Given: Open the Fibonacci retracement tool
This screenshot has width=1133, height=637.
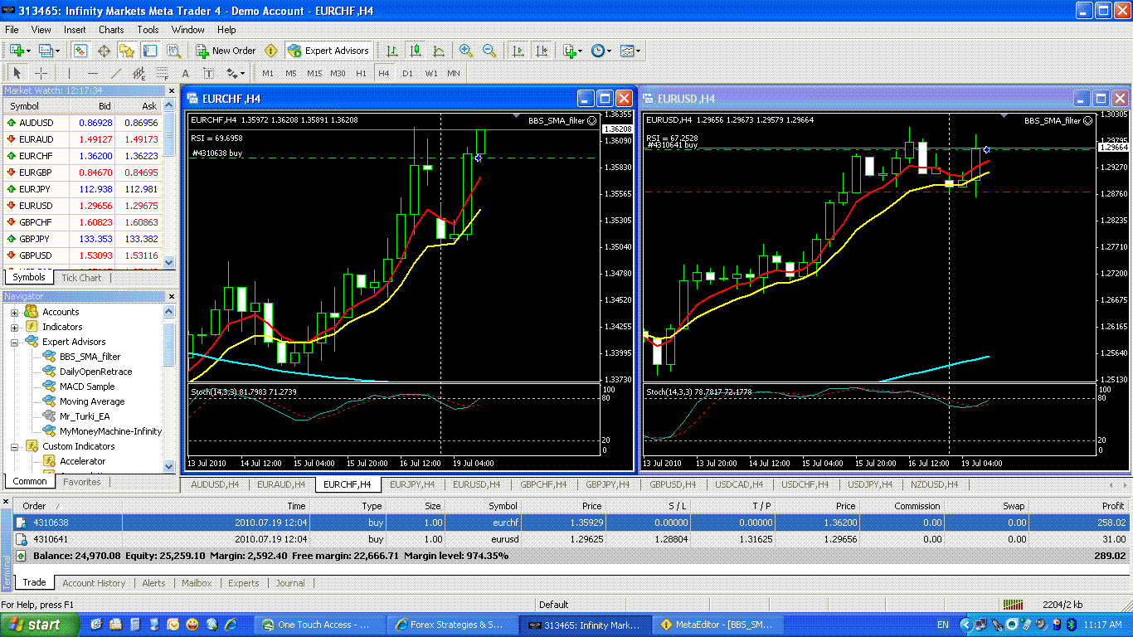Looking at the screenshot, I should 163,73.
